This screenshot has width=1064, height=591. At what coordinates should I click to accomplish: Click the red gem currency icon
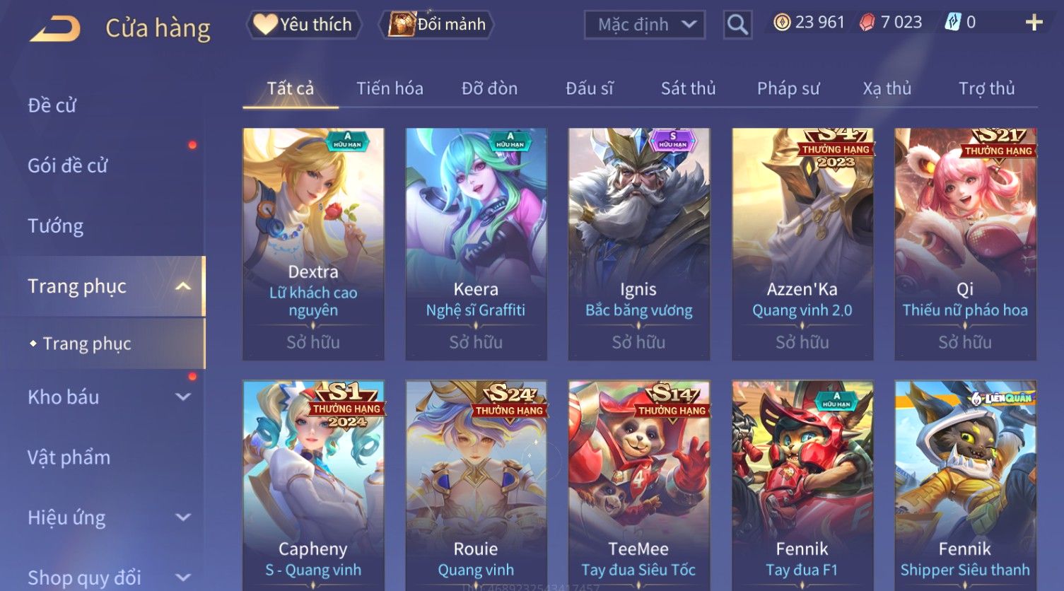867,23
